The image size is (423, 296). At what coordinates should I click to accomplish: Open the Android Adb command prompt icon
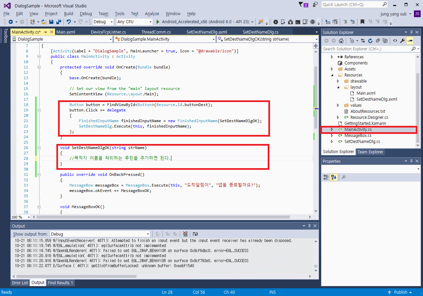pos(298,22)
